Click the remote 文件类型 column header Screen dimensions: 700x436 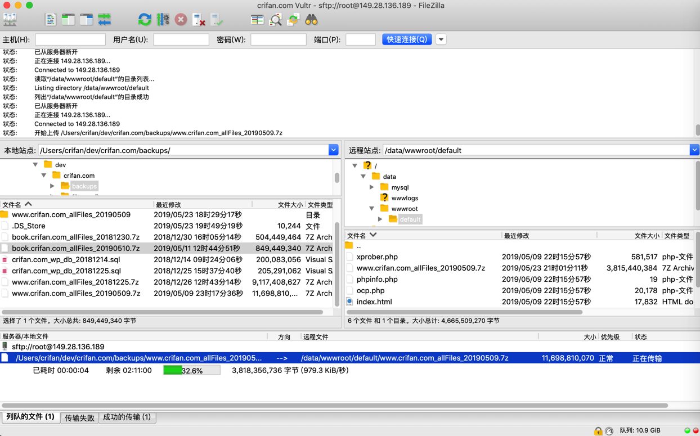click(677, 236)
